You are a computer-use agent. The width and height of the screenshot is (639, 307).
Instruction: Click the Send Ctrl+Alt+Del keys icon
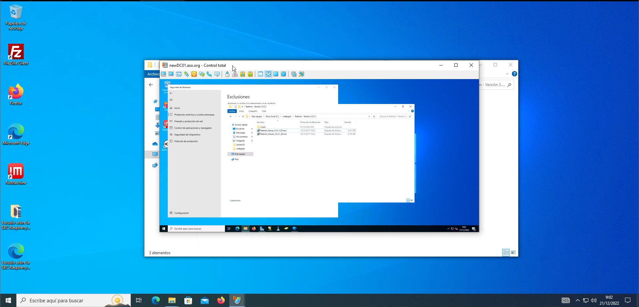click(235, 74)
